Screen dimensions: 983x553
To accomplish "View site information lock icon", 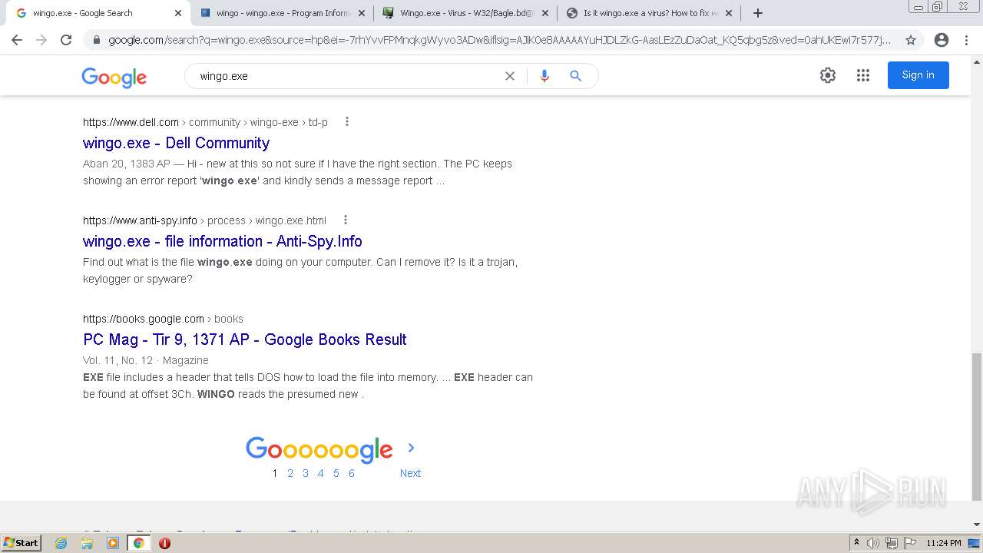I will point(95,40).
